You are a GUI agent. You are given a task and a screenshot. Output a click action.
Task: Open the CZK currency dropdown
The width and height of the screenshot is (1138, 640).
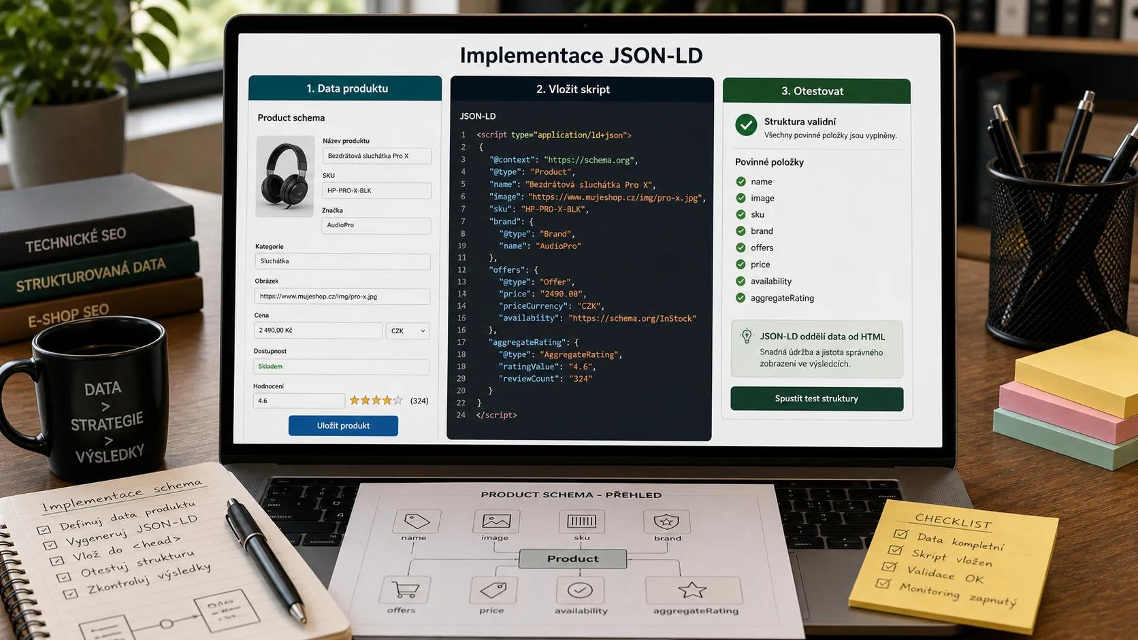point(408,331)
